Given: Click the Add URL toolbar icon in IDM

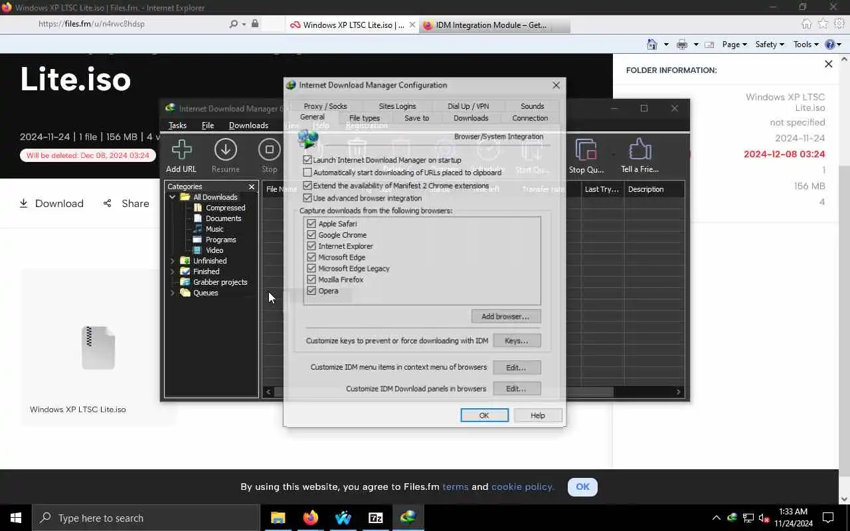Looking at the screenshot, I should (181, 149).
